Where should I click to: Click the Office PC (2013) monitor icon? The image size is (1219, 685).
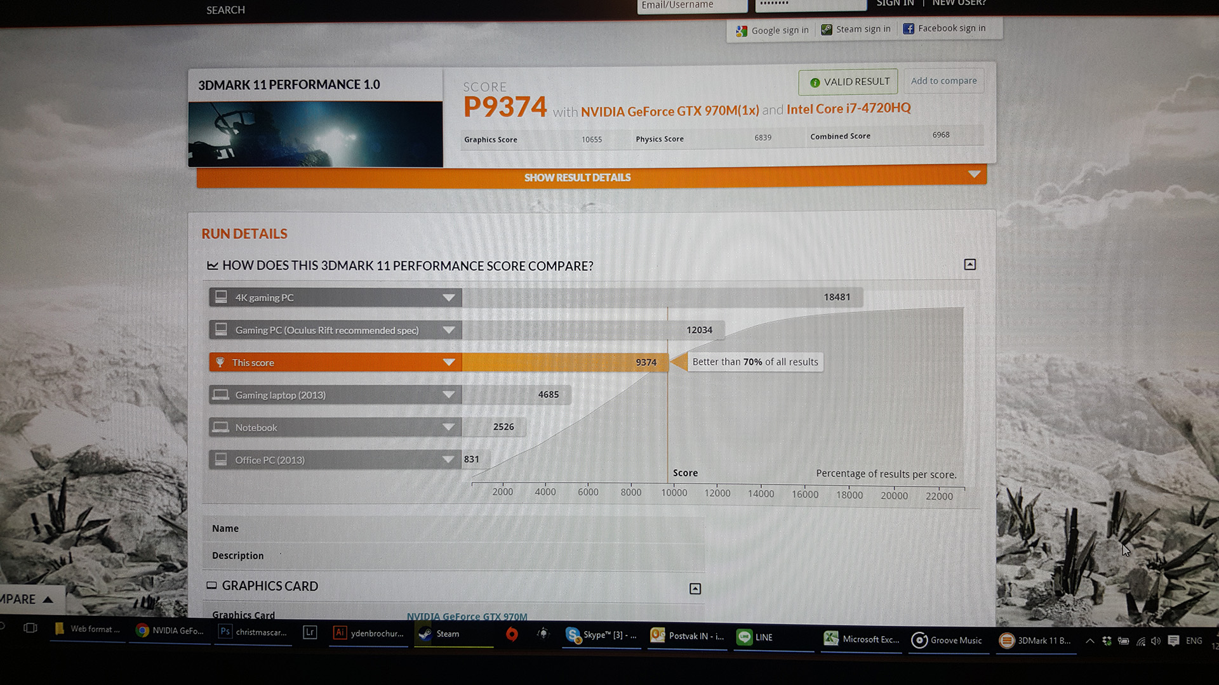pyautogui.click(x=221, y=459)
